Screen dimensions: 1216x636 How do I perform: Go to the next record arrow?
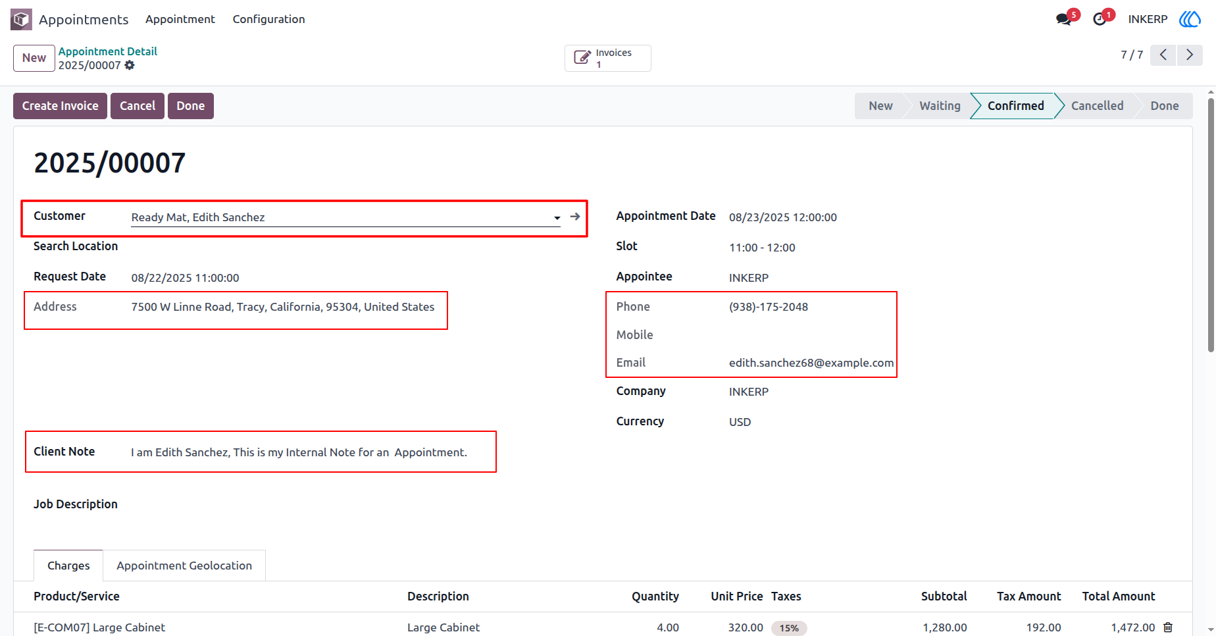click(x=1190, y=55)
